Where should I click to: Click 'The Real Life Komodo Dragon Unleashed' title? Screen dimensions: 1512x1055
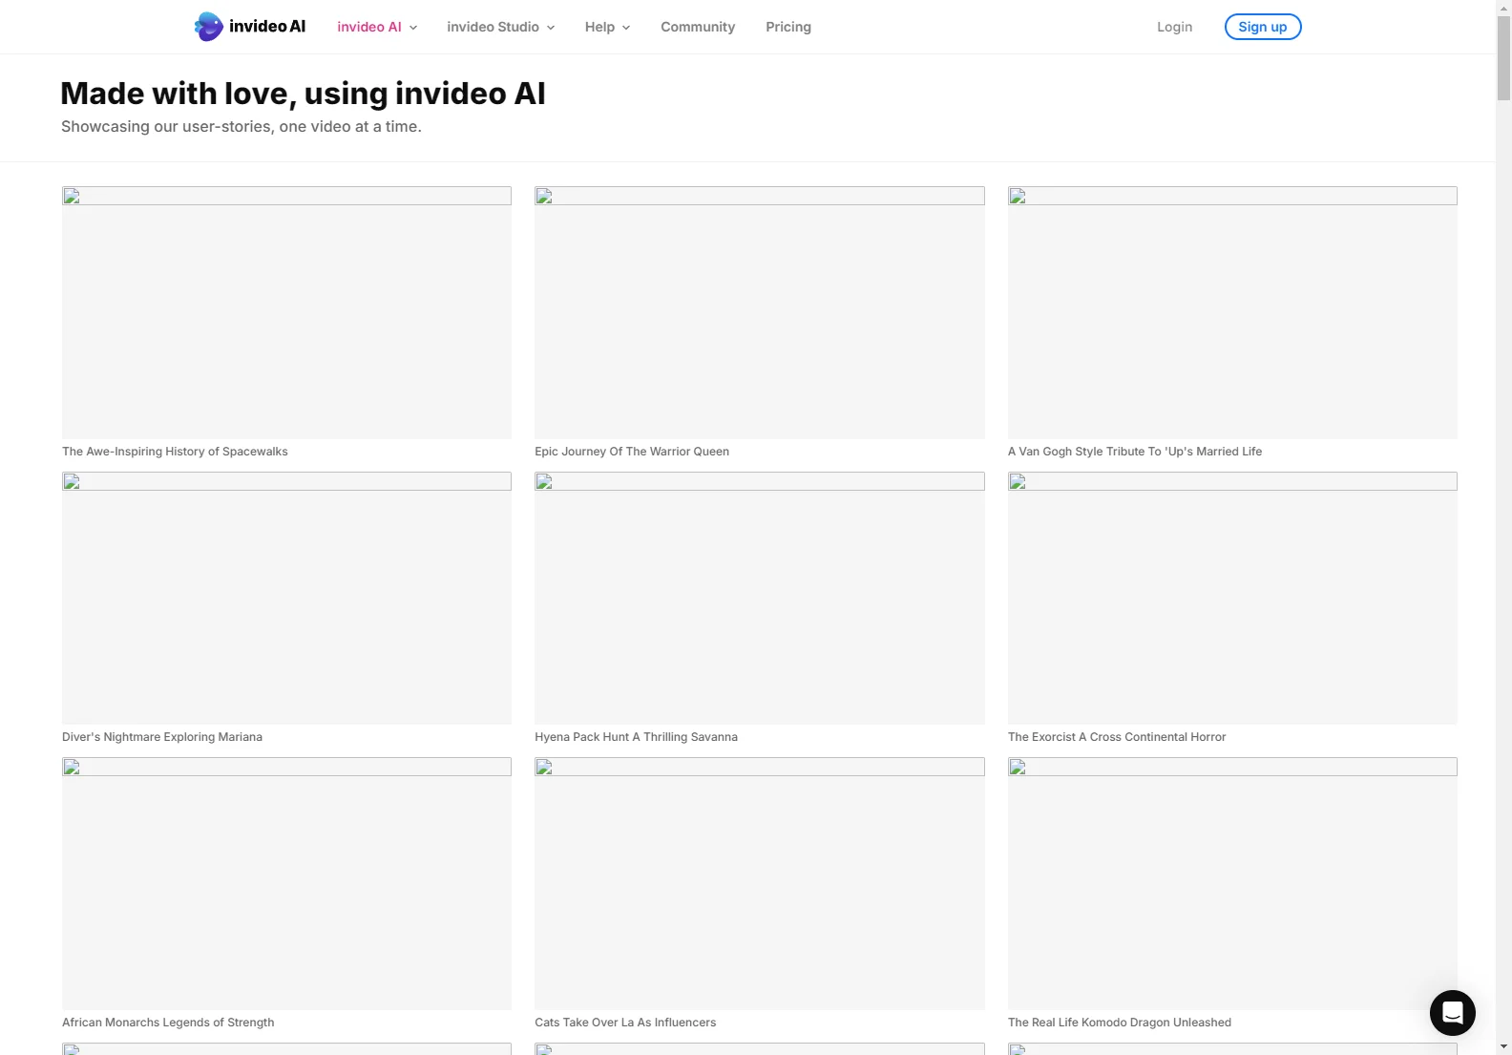tap(1120, 1023)
